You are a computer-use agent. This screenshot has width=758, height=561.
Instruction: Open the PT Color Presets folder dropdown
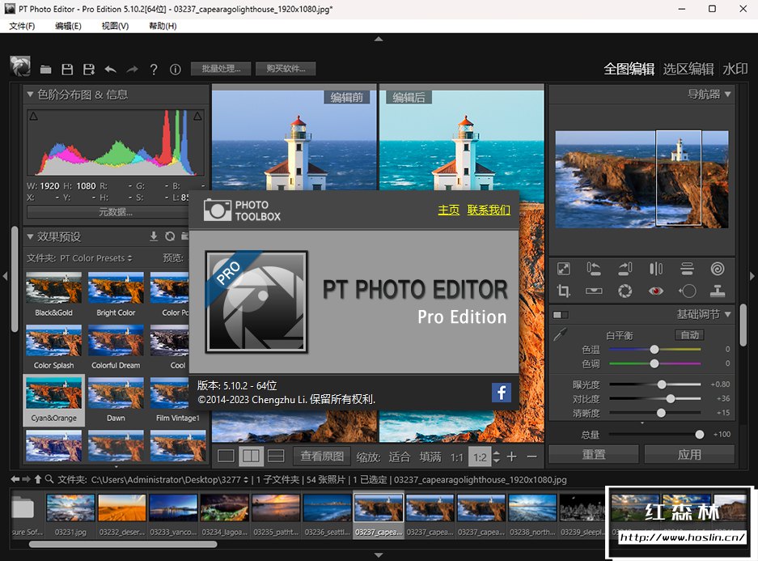[x=96, y=258]
